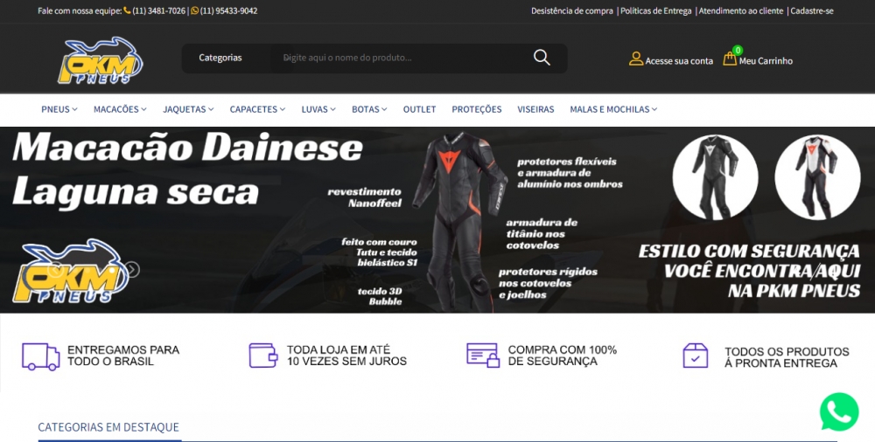
Task: Click the ready-delivery box icon
Action: [x=696, y=356]
